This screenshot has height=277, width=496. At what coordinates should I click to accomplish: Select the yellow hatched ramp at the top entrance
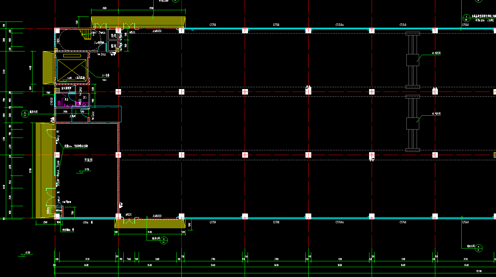click(x=138, y=22)
